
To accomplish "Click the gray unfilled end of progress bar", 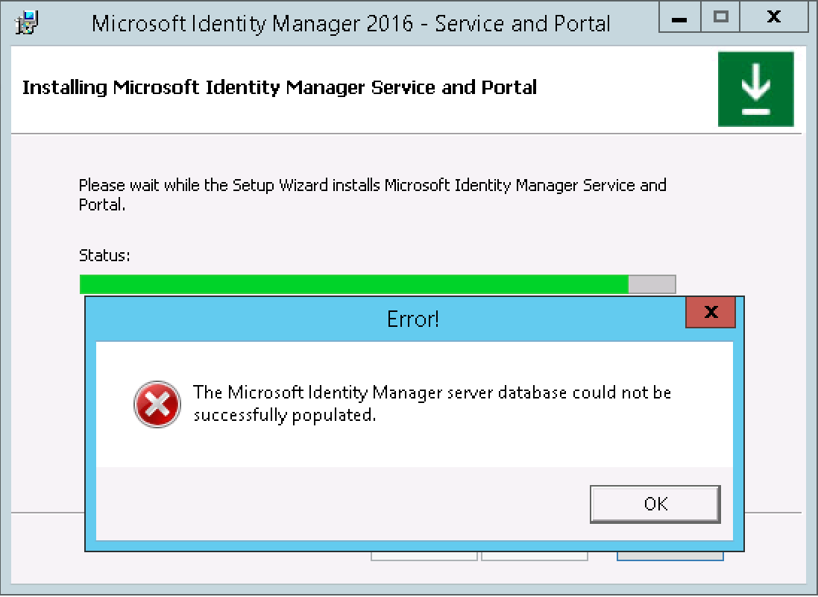I will point(652,284).
